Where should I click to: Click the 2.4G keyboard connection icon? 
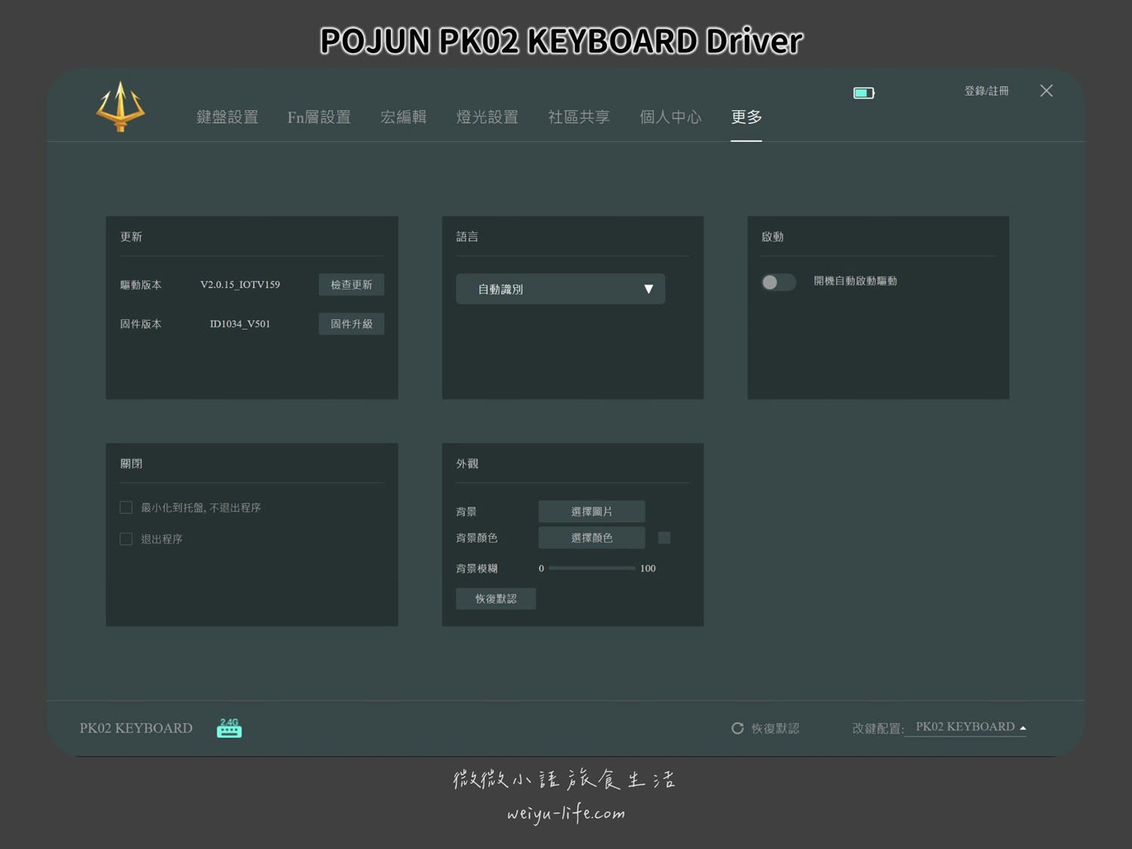(229, 727)
